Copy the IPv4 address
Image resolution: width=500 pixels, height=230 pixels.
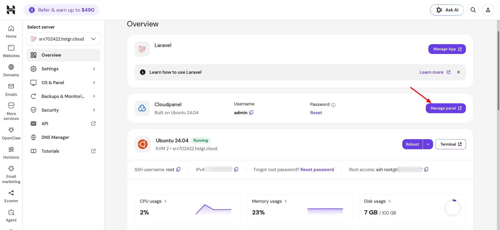coord(236,169)
